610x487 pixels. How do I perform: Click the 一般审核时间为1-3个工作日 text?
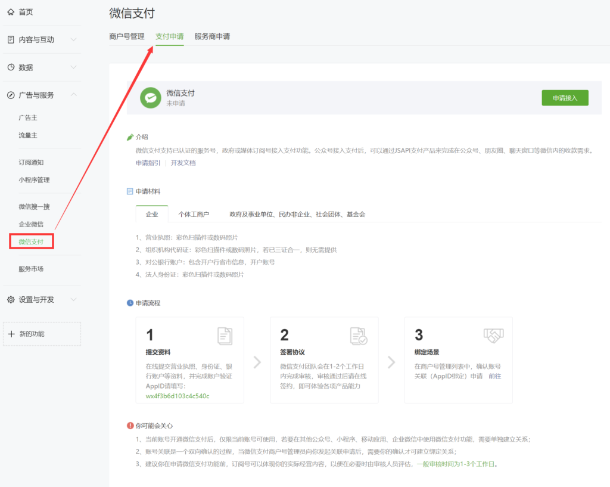(x=456, y=464)
